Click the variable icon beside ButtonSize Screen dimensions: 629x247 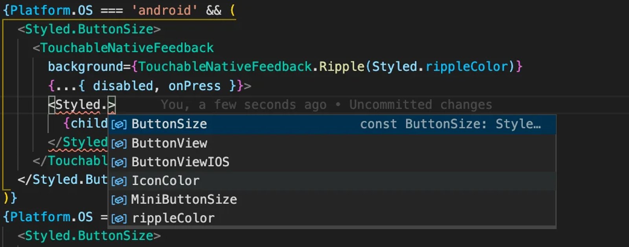click(x=119, y=124)
